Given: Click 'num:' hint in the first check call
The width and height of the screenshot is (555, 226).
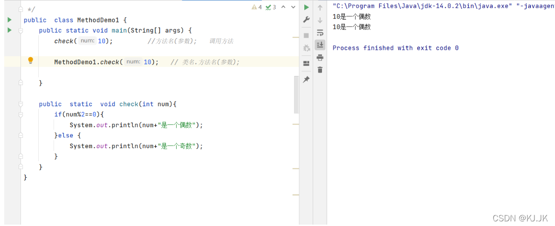Looking at the screenshot, I should pyautogui.click(x=87, y=41).
